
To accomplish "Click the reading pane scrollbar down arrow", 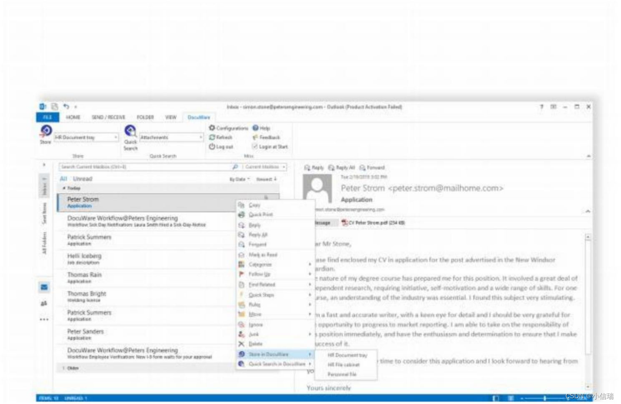I will click(x=588, y=387).
